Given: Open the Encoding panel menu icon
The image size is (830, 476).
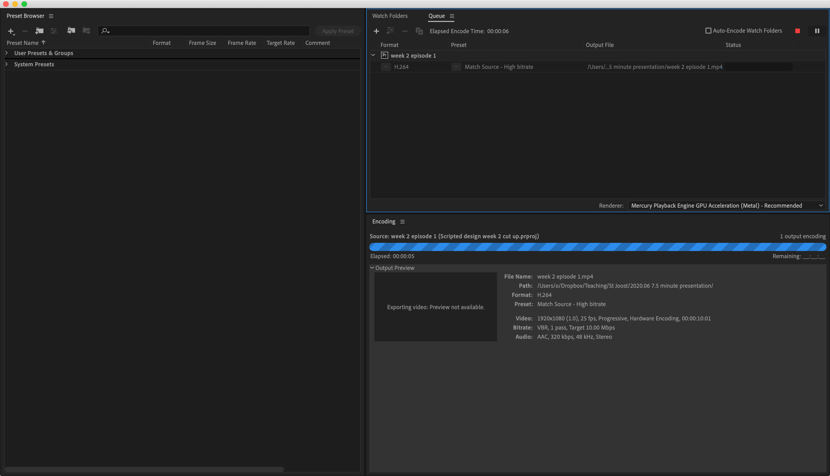Looking at the screenshot, I should (402, 222).
